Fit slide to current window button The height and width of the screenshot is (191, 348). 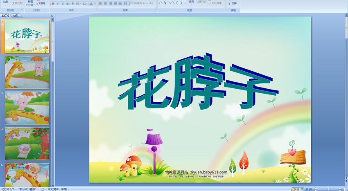click(345, 189)
